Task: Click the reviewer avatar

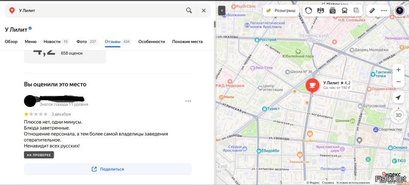Action: click(x=30, y=101)
